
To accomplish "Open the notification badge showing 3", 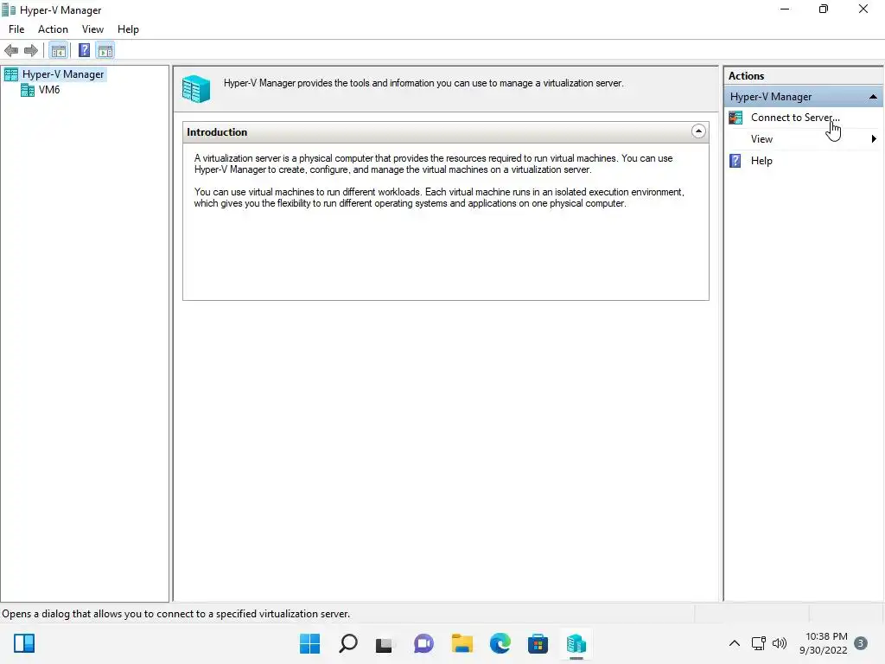I will (x=861, y=643).
